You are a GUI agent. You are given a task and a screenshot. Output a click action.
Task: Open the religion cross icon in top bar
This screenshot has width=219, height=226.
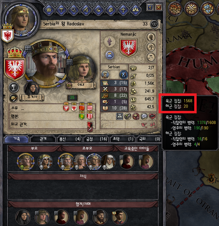[x=123, y=10]
